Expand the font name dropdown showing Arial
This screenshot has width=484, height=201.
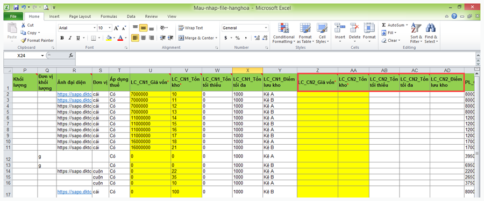[x=95, y=28]
